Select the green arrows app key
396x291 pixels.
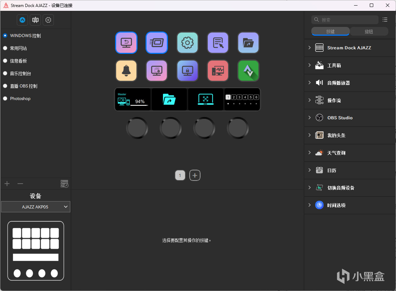tap(248, 71)
